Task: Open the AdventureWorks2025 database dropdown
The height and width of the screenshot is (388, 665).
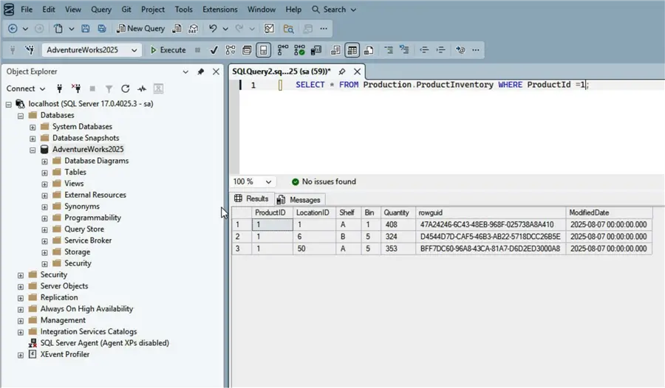Action: point(134,50)
